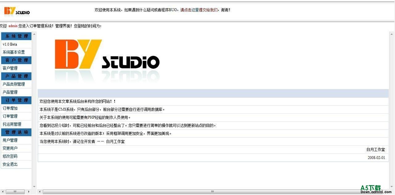Select the 客户管理 section header
Screen dimensions: 395x195
(17, 60)
